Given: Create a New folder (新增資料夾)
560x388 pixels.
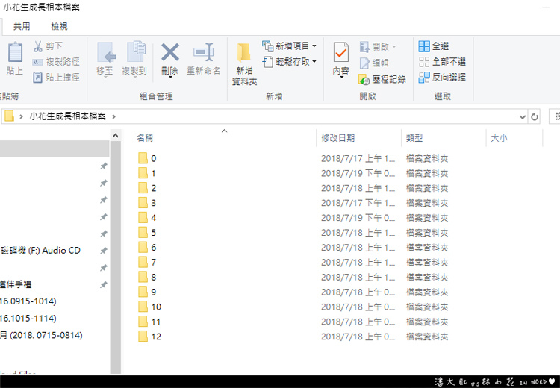Looking at the screenshot, I should tap(244, 64).
